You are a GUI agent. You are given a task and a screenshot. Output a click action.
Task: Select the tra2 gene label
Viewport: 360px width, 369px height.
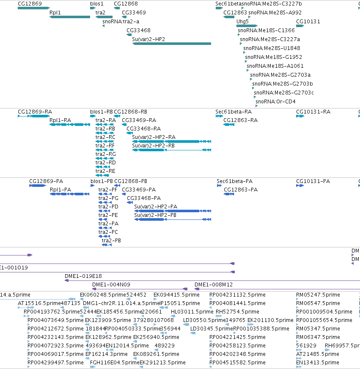[x=100, y=13]
